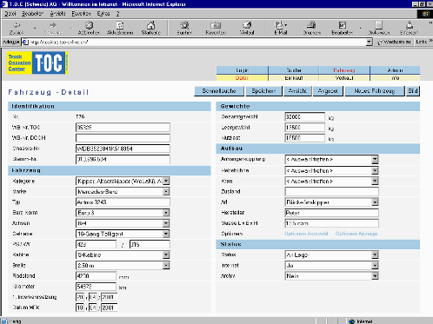Print the page with Drucken icon
The height and width of the screenshot is (324, 433).
point(311,28)
